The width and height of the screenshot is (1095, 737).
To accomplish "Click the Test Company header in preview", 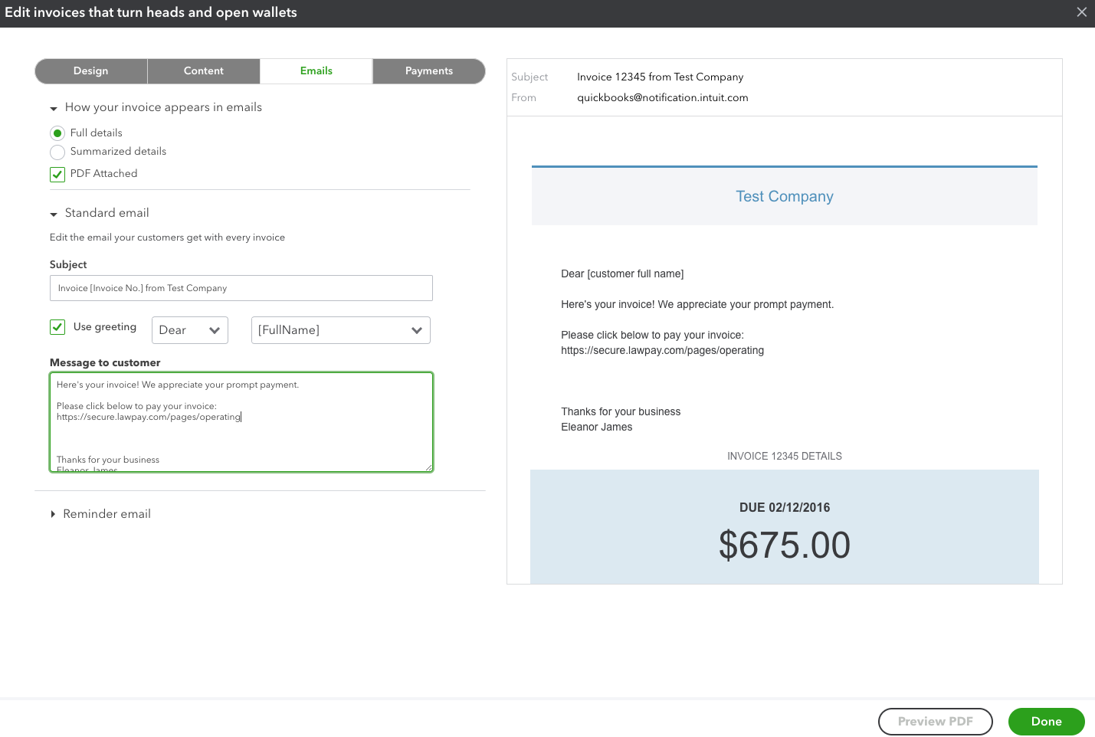I will 784,197.
